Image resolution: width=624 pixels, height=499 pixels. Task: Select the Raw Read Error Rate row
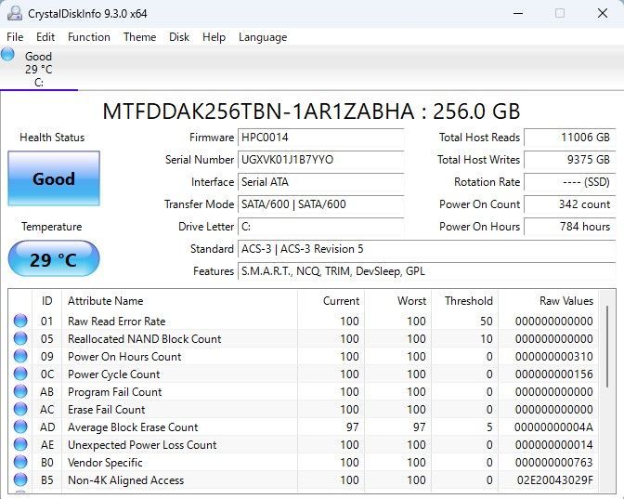pos(304,321)
